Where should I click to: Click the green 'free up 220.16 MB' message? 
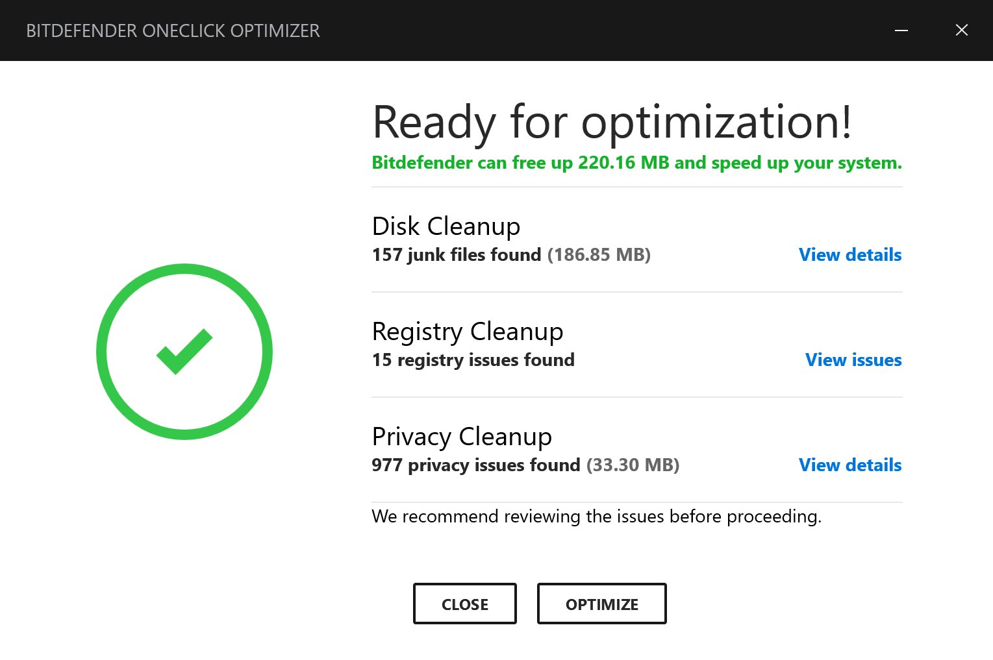(x=637, y=162)
